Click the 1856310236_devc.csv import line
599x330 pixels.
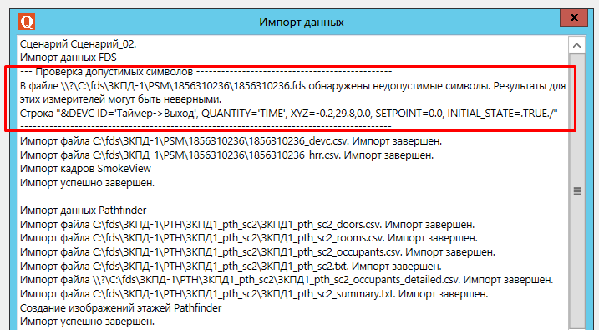pos(231,141)
